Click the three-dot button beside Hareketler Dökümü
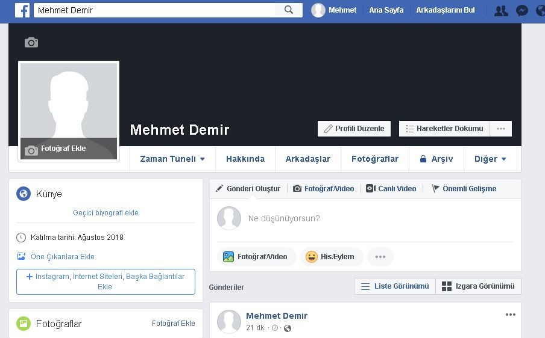 501,129
